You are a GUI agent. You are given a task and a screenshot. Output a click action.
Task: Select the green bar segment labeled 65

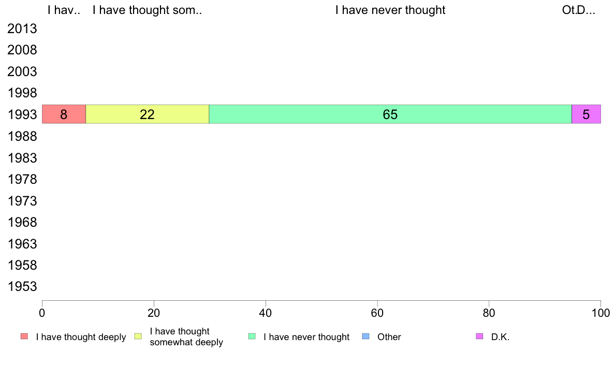point(390,114)
